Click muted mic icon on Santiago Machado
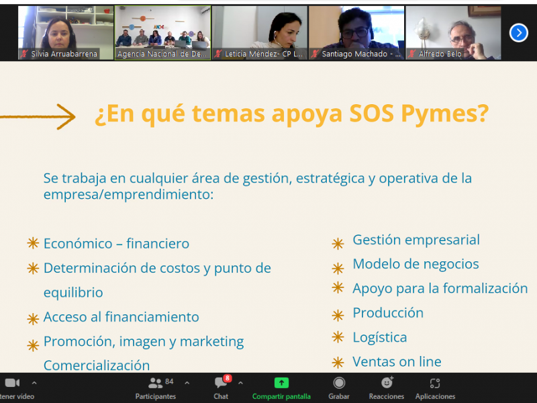This screenshot has width=537, height=403. [315, 54]
